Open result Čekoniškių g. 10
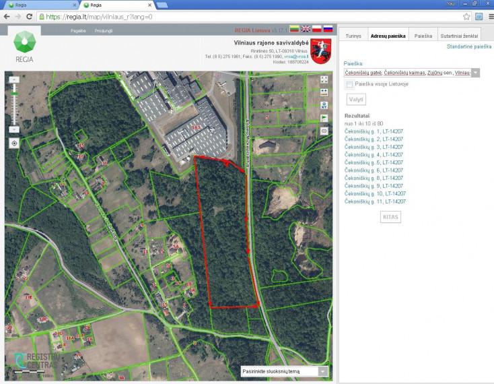The width and height of the screenshot is (494, 384). [x=375, y=193]
